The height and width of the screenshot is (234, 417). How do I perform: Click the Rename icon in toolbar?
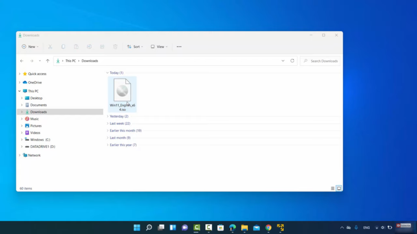coord(89,47)
